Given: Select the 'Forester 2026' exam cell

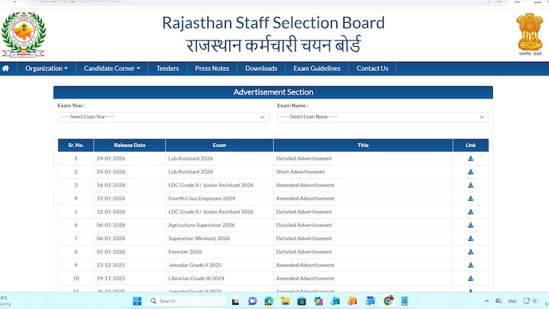Looking at the screenshot, I should pyautogui.click(x=219, y=251).
